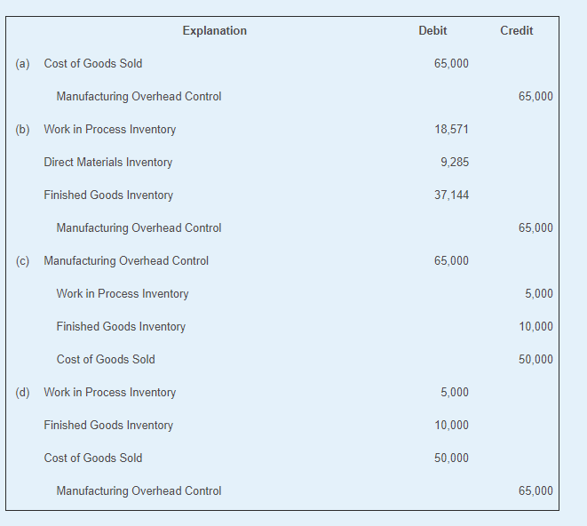Click the 50,000 credit amount
The image size is (587, 526).
535,360
